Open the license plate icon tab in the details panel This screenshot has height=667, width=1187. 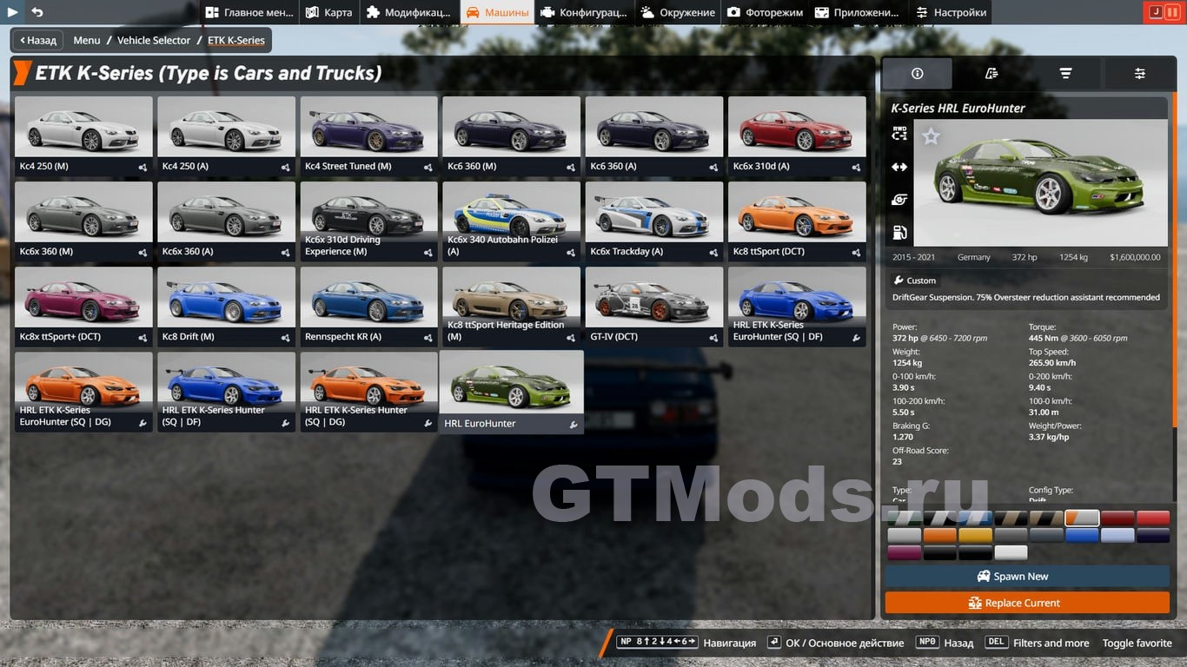(x=991, y=74)
